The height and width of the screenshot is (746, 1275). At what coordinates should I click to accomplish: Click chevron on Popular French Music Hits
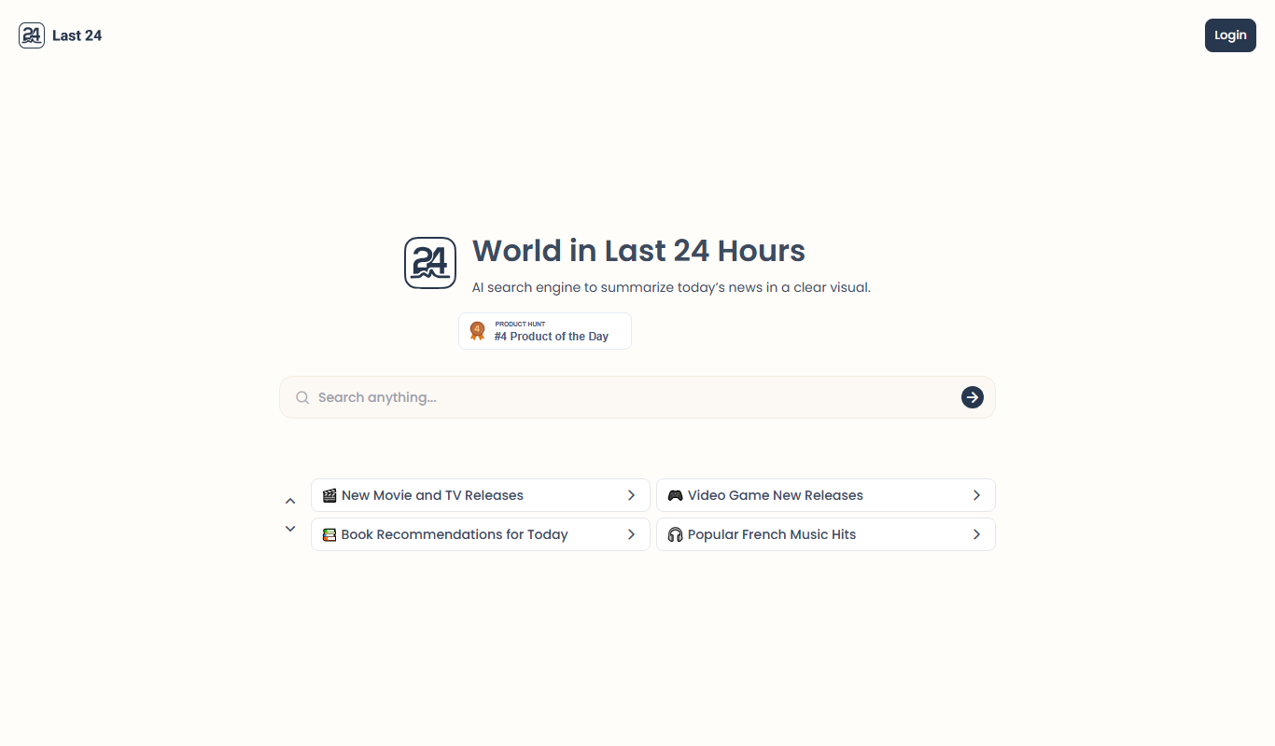(x=976, y=534)
